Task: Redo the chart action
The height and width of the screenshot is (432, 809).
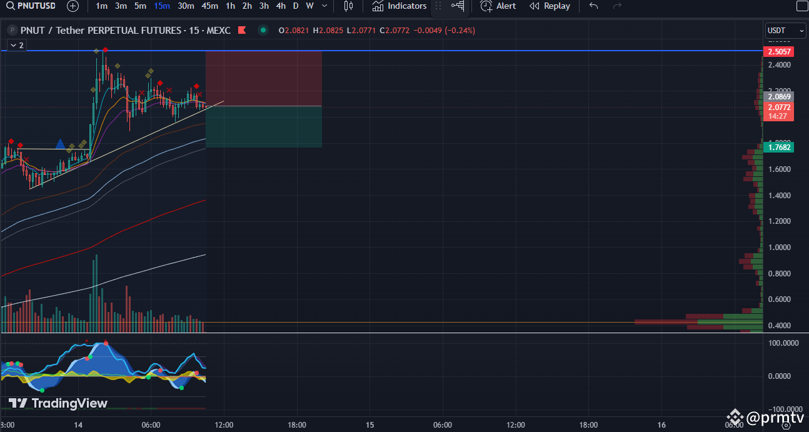Action: tap(617, 6)
